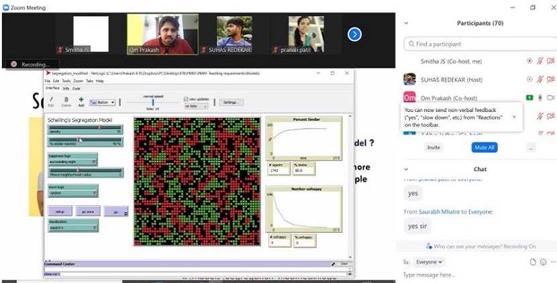Click the Om Prakash pink avatar

point(409,98)
